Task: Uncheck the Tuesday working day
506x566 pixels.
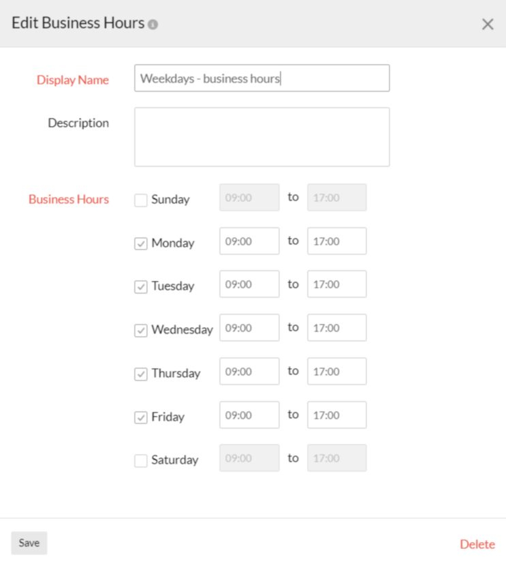Action: point(140,286)
